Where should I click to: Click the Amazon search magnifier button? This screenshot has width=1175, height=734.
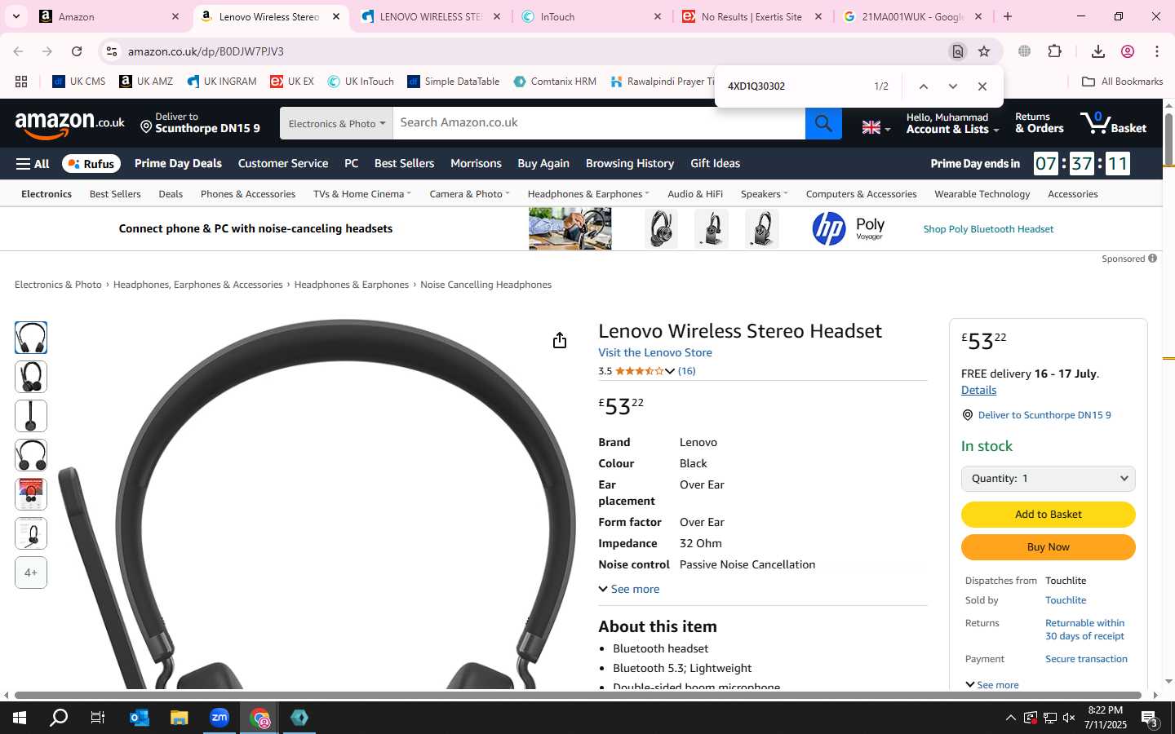[x=823, y=123]
